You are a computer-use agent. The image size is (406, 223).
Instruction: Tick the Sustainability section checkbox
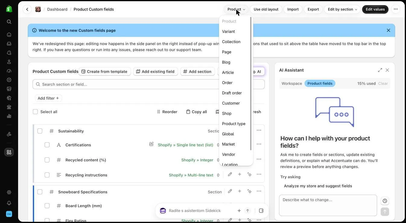point(40,131)
